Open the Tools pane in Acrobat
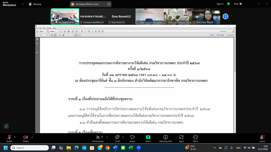271x152 pixels. [x=212, y=35]
